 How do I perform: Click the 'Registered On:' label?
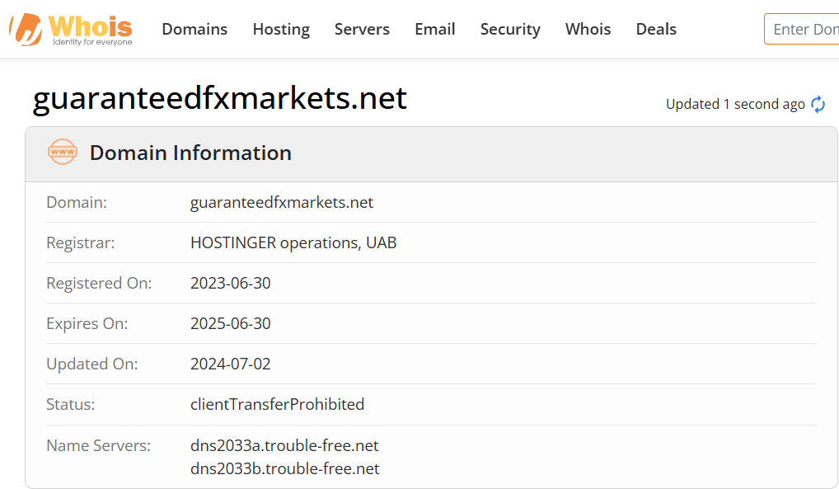[x=99, y=283]
